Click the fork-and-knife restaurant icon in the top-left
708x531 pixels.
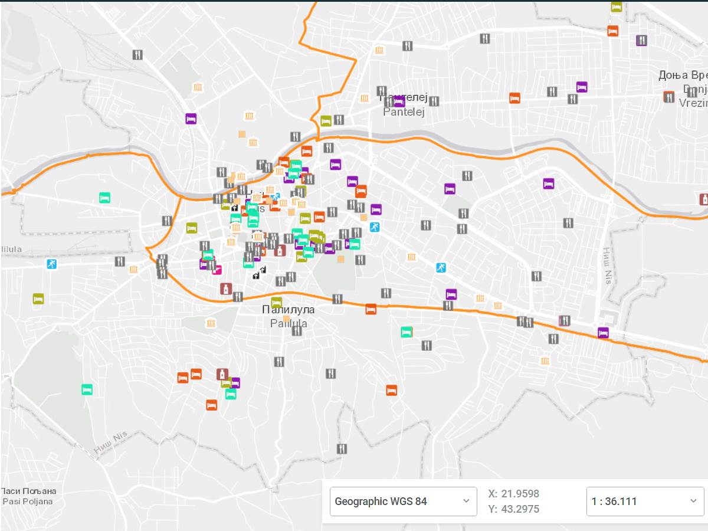[x=137, y=54]
